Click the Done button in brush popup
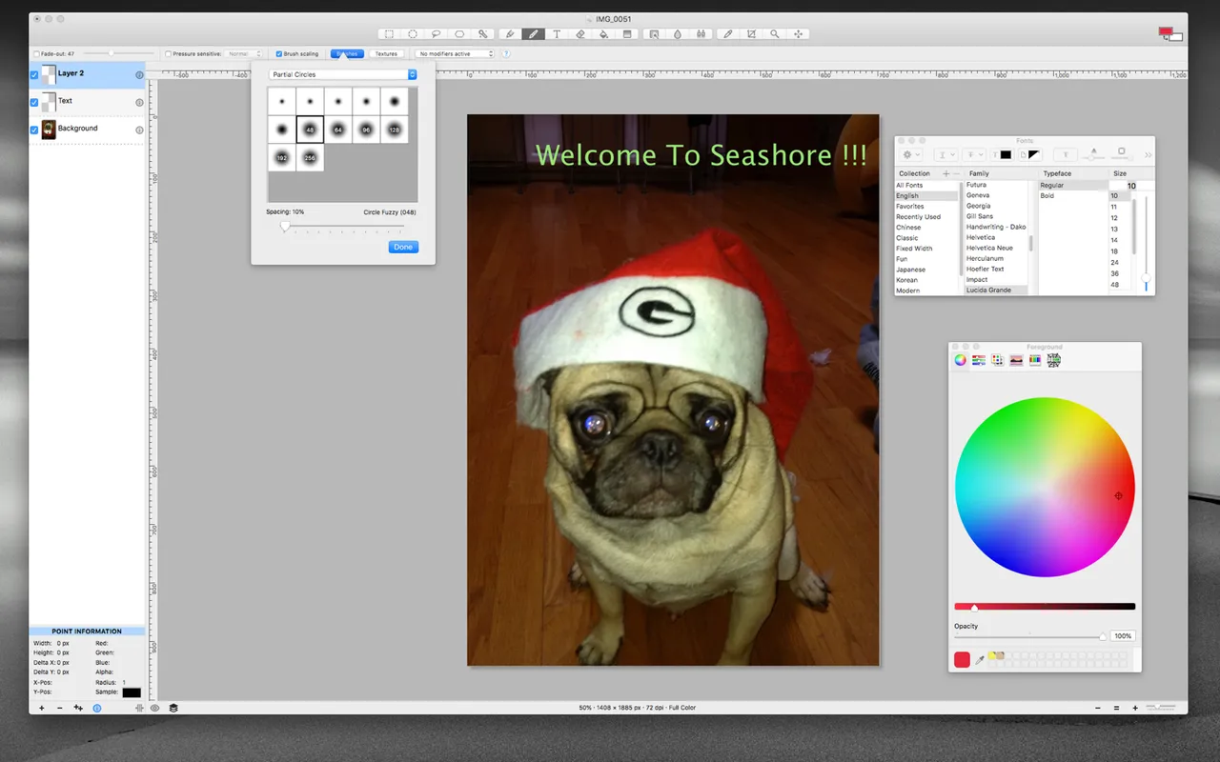 click(x=403, y=247)
